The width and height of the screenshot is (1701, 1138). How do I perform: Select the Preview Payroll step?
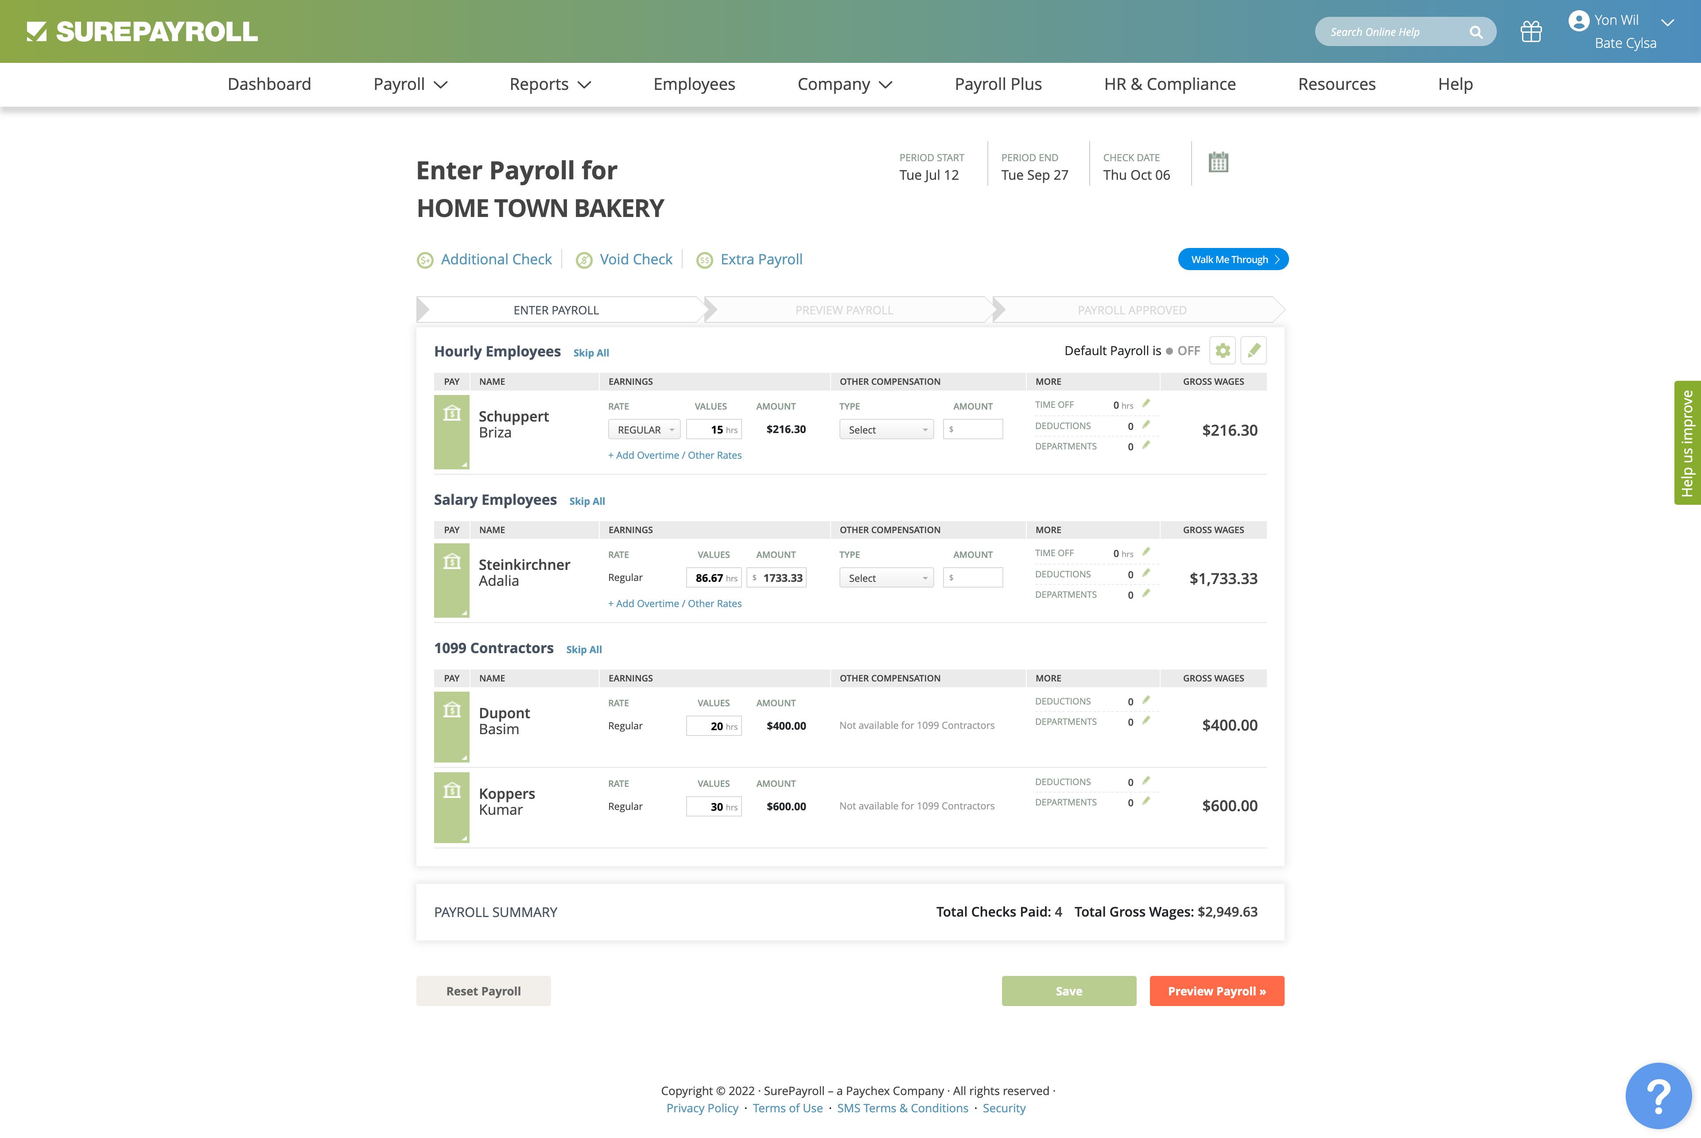pos(843,309)
